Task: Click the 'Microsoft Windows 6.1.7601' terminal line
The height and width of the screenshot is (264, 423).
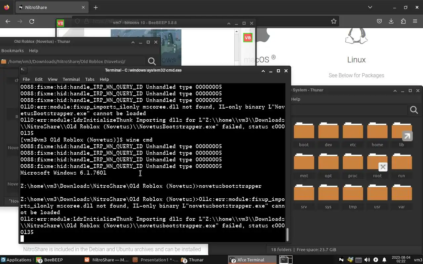Action: pyautogui.click(x=63, y=173)
